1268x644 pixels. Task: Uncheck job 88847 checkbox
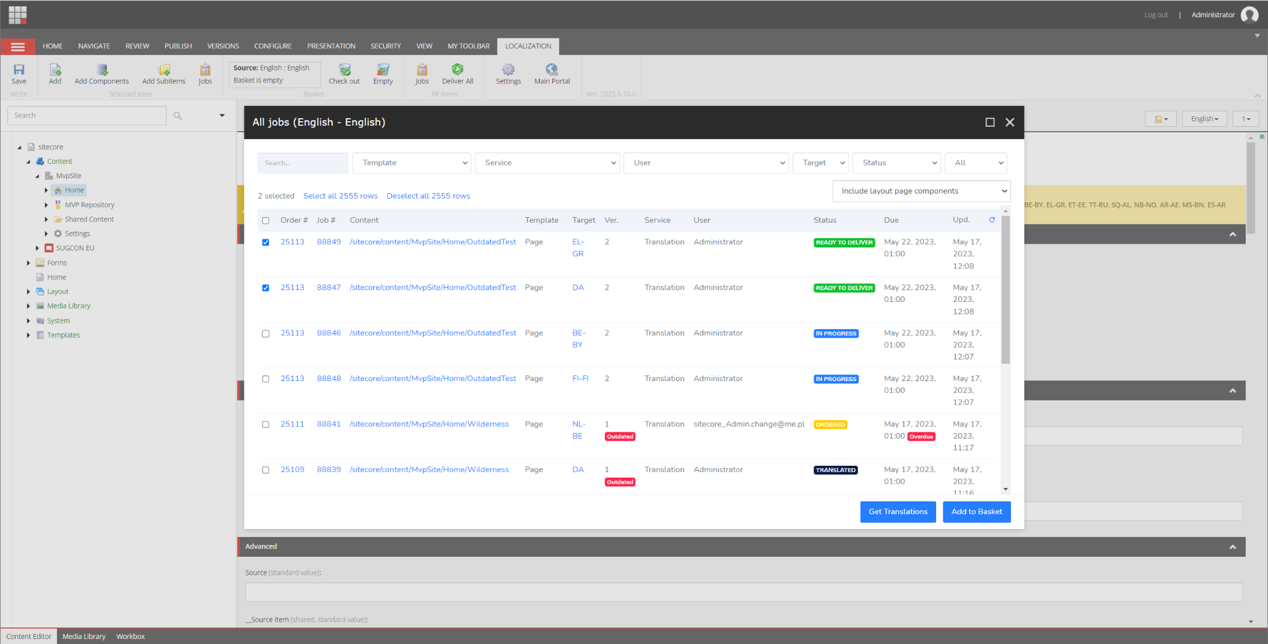[x=266, y=288]
